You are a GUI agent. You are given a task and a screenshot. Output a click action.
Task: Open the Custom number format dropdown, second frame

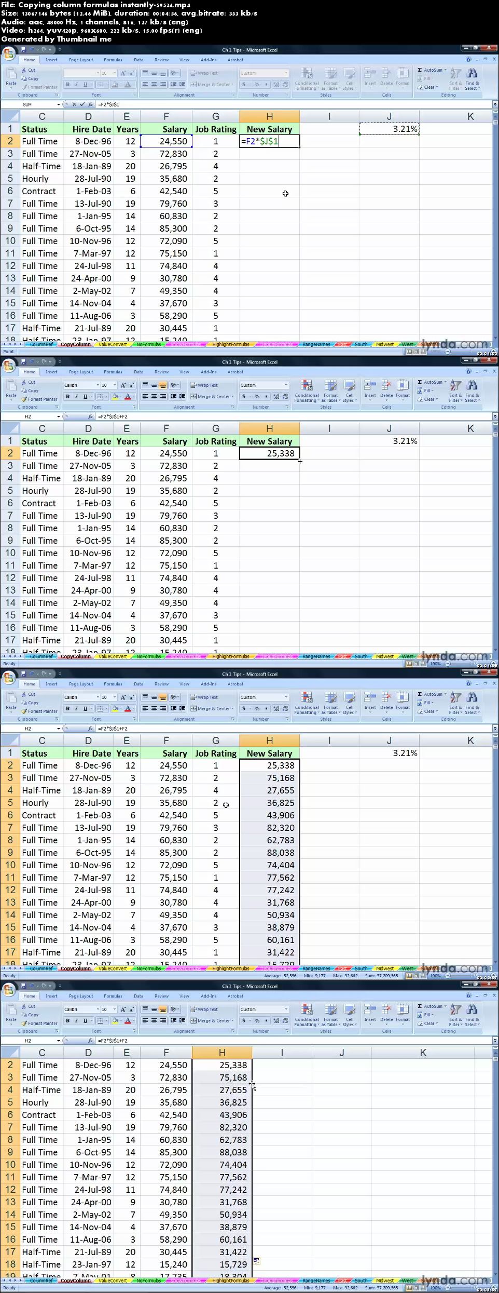click(286, 385)
